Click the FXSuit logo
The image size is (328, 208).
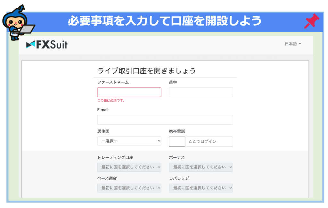coord(47,44)
